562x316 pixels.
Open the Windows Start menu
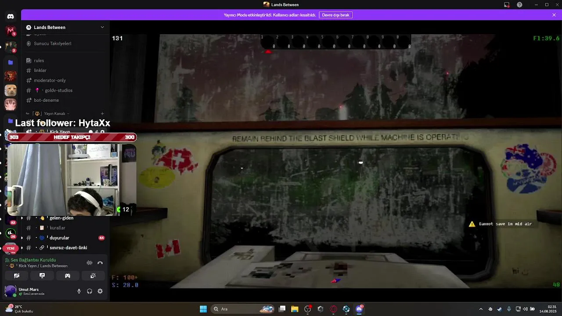[203, 309]
